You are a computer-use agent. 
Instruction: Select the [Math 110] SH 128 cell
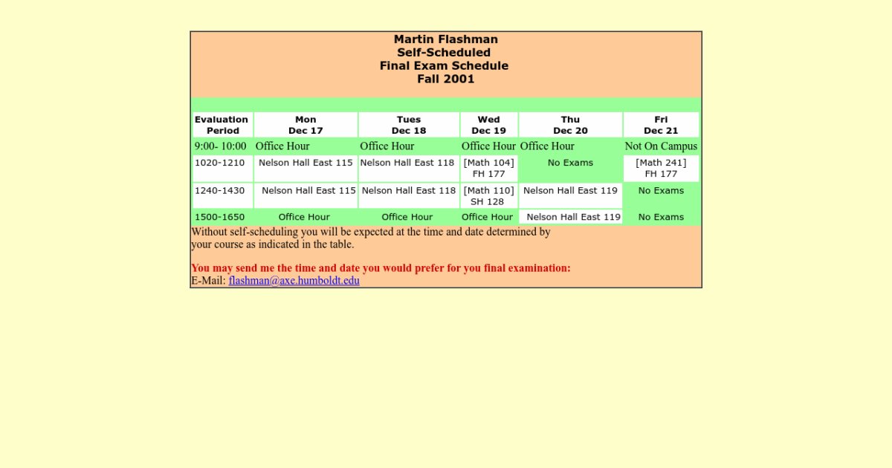pos(488,196)
